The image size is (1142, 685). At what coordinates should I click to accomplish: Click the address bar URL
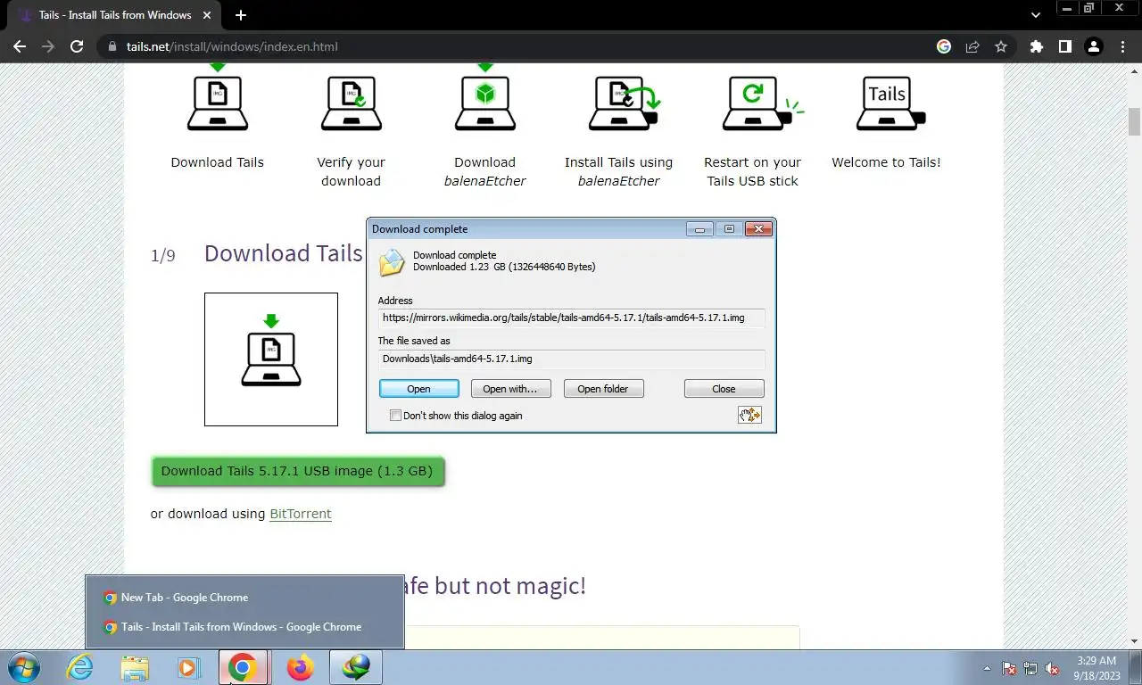point(232,46)
